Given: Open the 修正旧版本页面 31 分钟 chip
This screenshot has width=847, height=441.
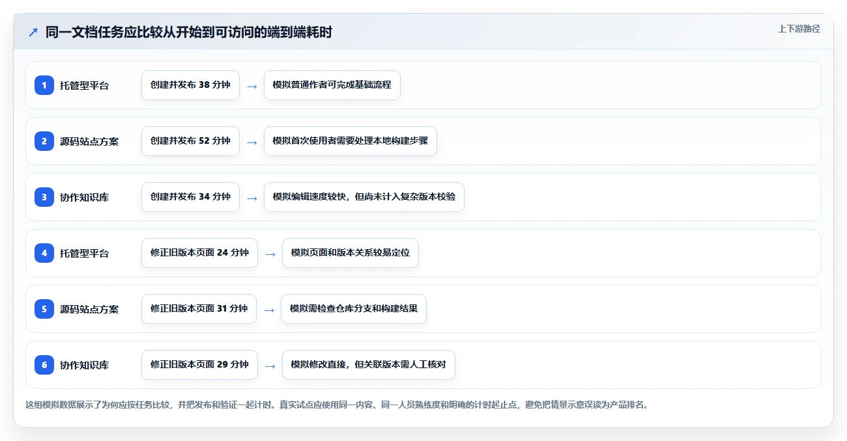Looking at the screenshot, I should (x=199, y=309).
